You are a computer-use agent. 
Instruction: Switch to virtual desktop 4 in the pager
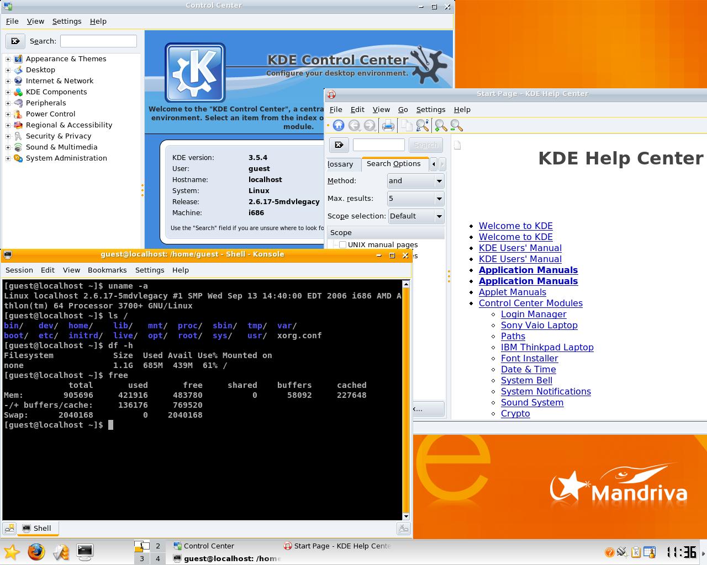tap(158, 558)
